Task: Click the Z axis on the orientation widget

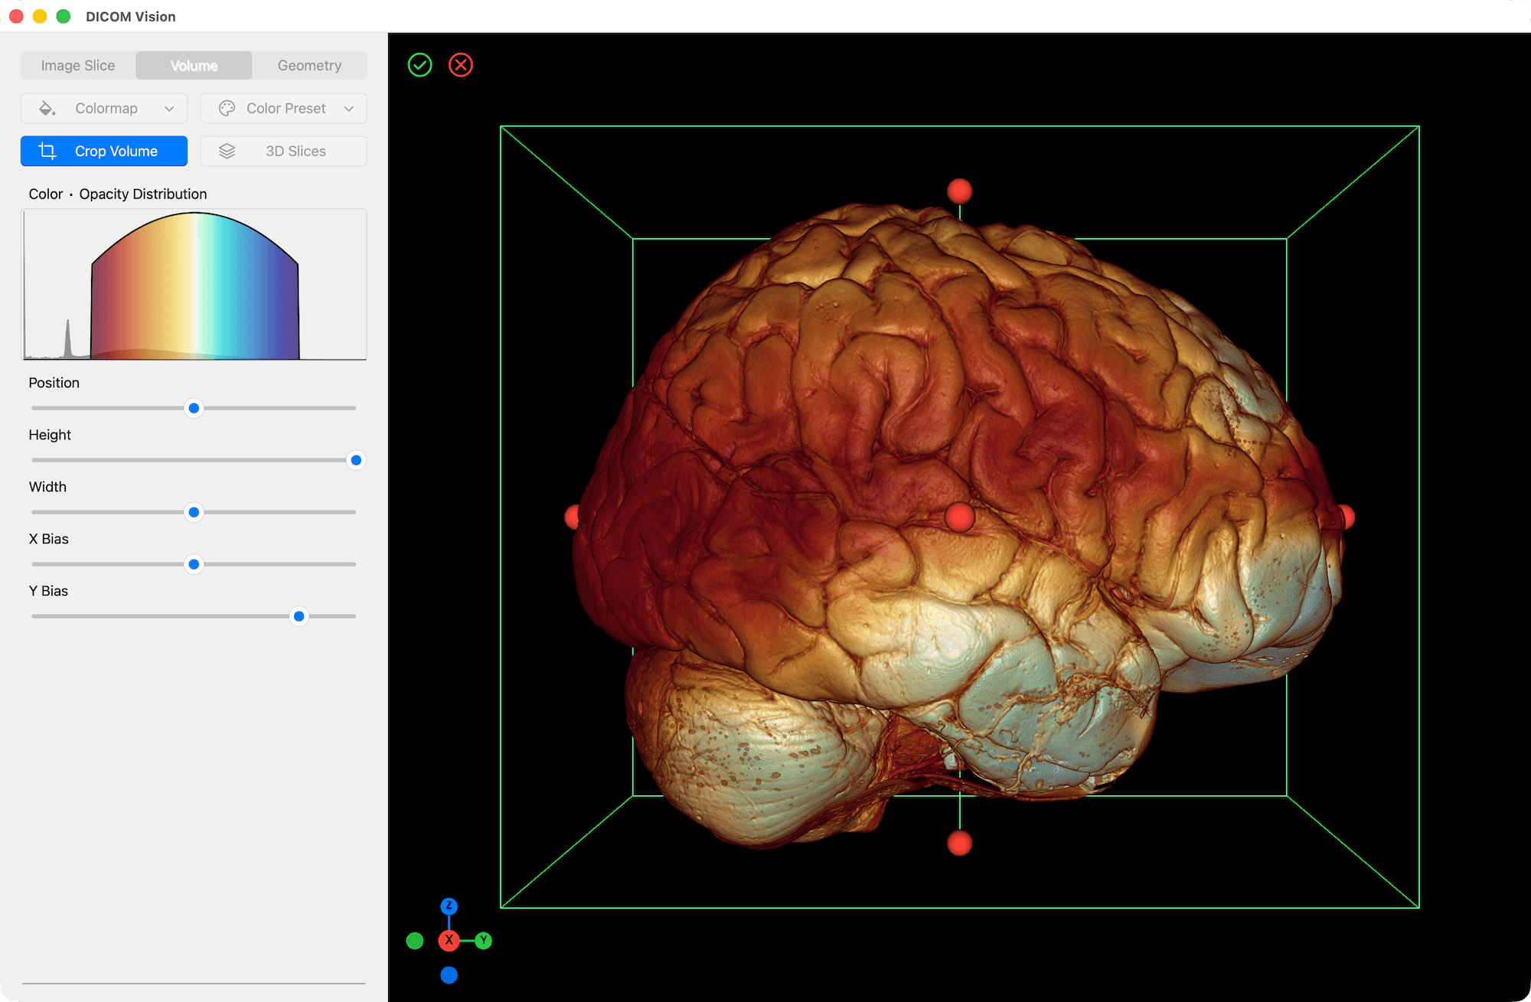Action: [449, 906]
